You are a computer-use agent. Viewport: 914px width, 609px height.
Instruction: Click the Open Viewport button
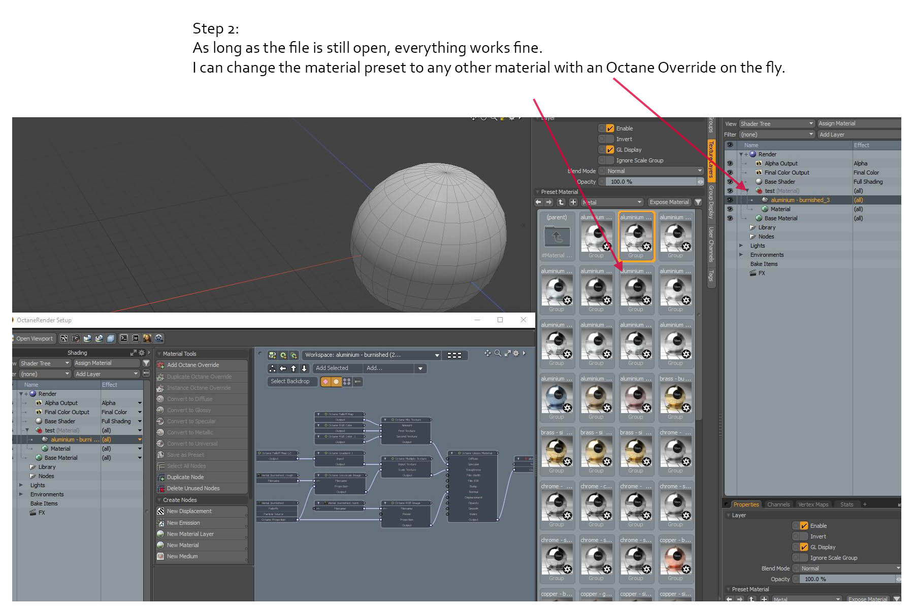(35, 339)
